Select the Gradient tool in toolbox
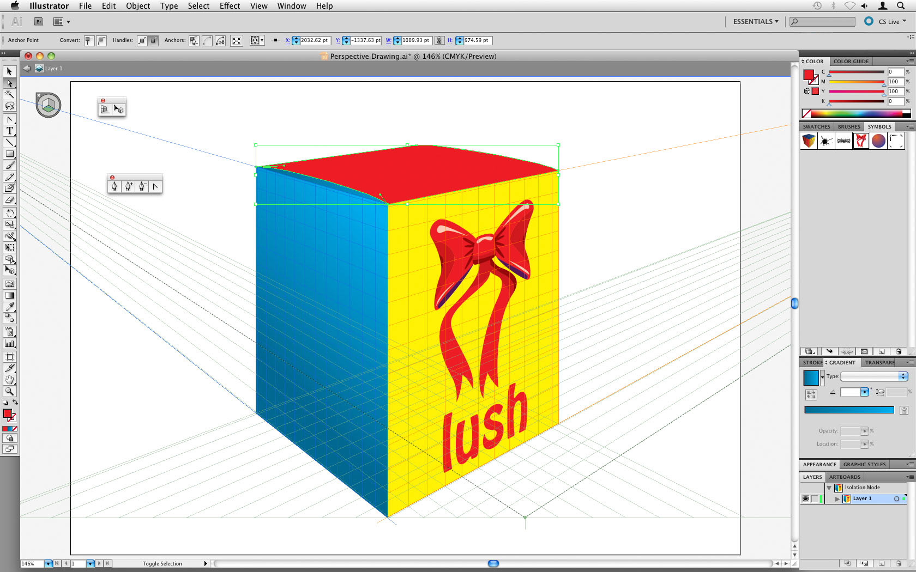This screenshot has width=916, height=572. click(x=9, y=295)
